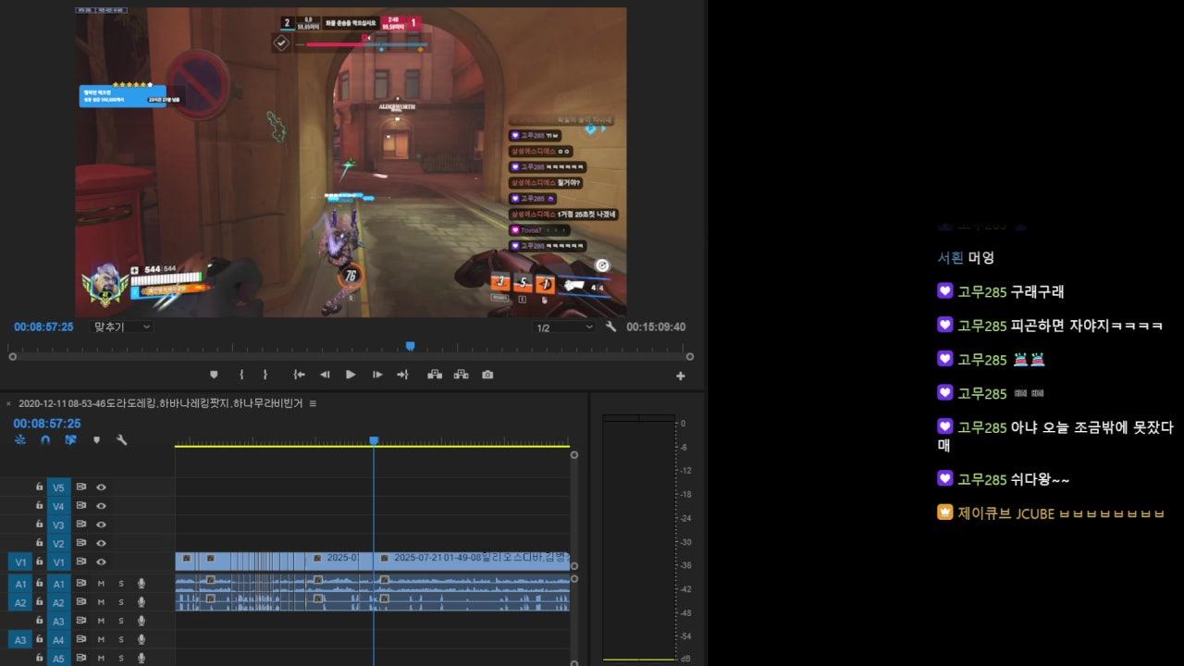The height and width of the screenshot is (666, 1184).
Task: Toggle A1 source patch button
Action: coord(19,583)
